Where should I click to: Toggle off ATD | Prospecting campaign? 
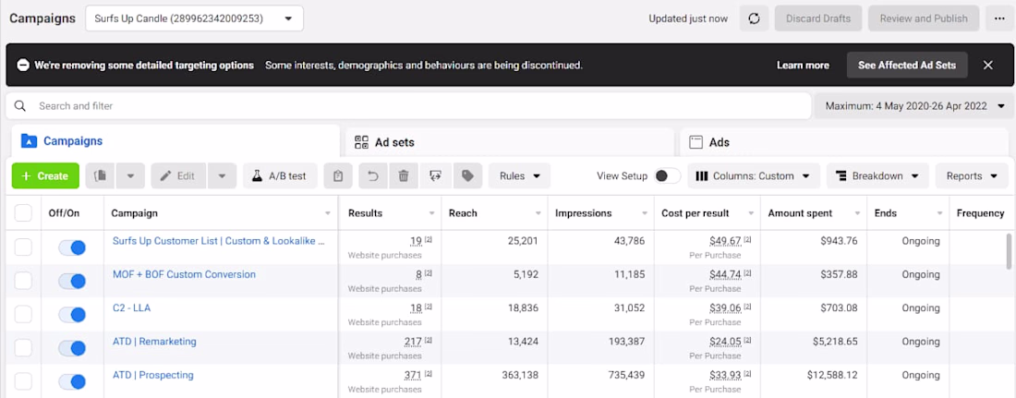point(72,381)
